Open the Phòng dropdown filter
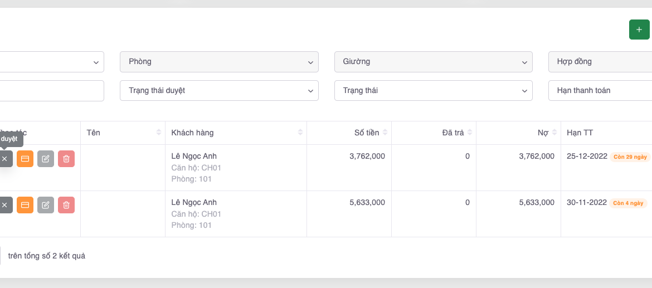 click(x=219, y=62)
